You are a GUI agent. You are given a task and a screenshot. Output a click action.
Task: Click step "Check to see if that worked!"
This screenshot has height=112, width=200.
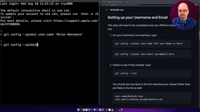(132, 65)
